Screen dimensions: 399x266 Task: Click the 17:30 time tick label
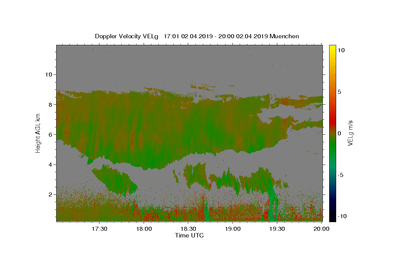pyautogui.click(x=99, y=229)
